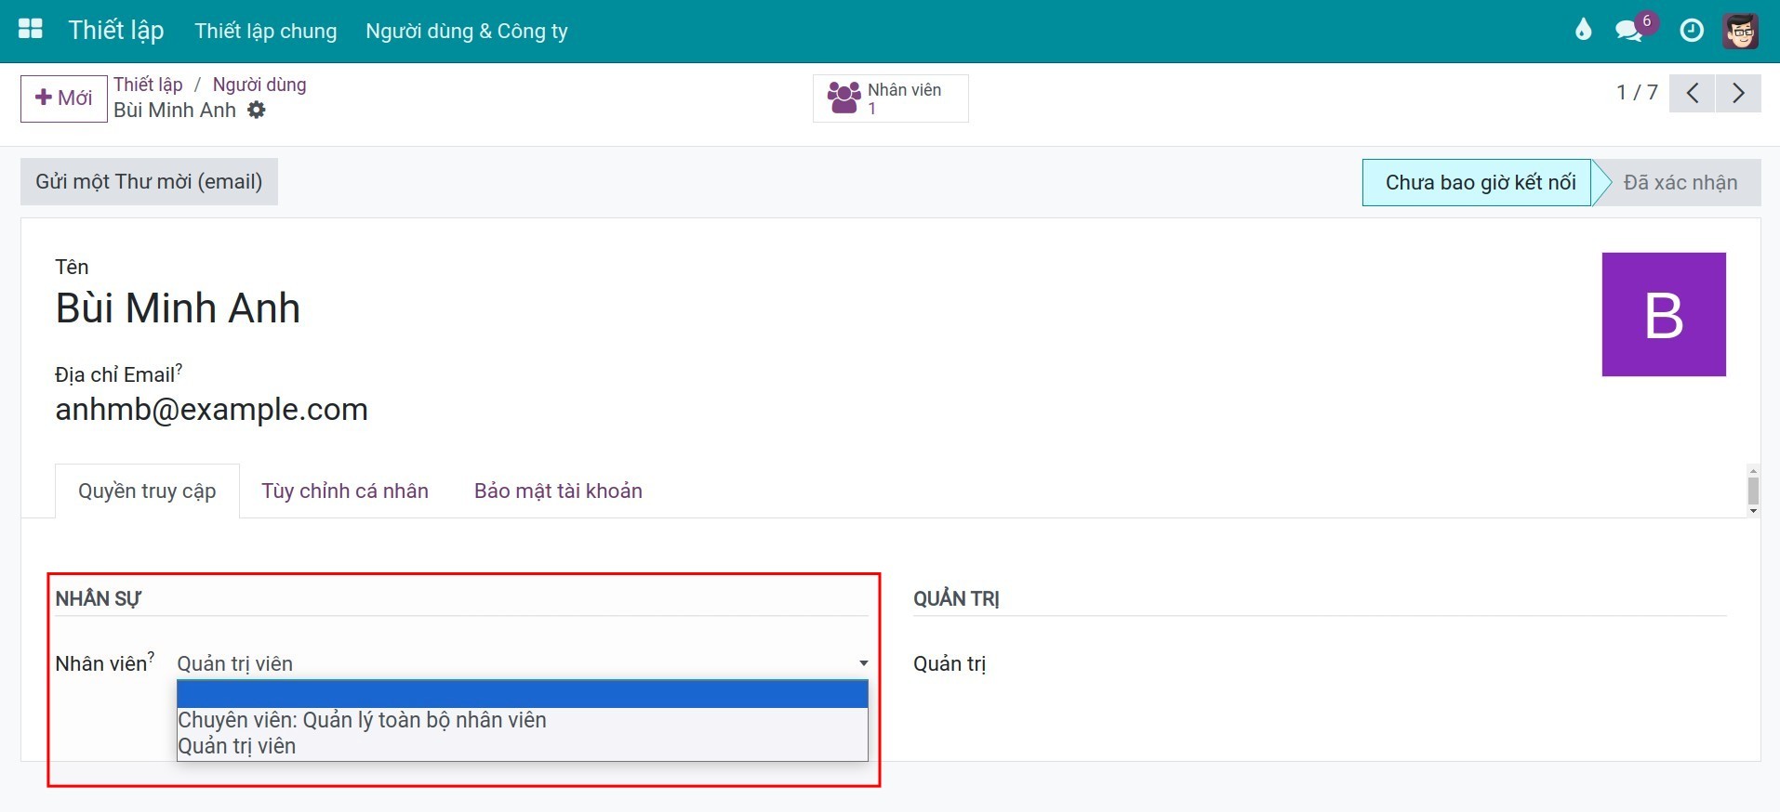Click the gear icon beside Bùi Minh Anh
Screen dimensions: 1780x812
pos(257,110)
